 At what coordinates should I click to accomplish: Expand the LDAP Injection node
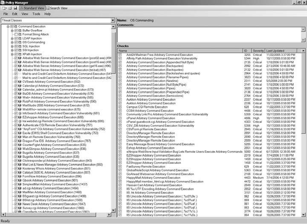12,38
